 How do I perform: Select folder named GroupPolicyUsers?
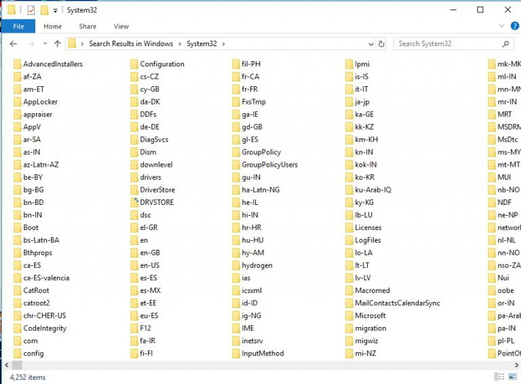pyautogui.click(x=265, y=165)
